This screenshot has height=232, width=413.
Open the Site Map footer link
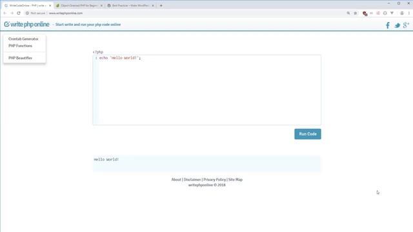[235, 180]
